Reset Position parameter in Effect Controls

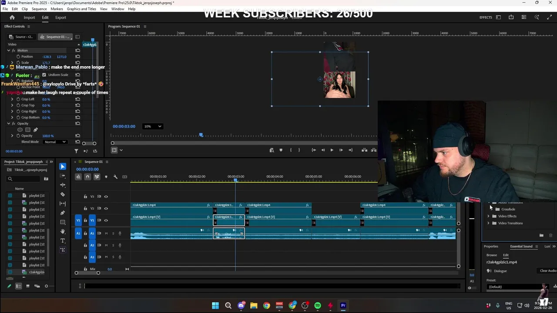pyautogui.click(x=77, y=57)
